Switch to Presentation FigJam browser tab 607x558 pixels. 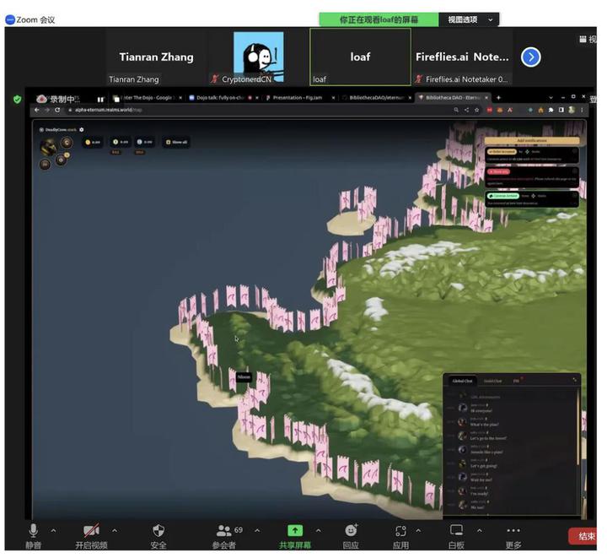point(298,98)
